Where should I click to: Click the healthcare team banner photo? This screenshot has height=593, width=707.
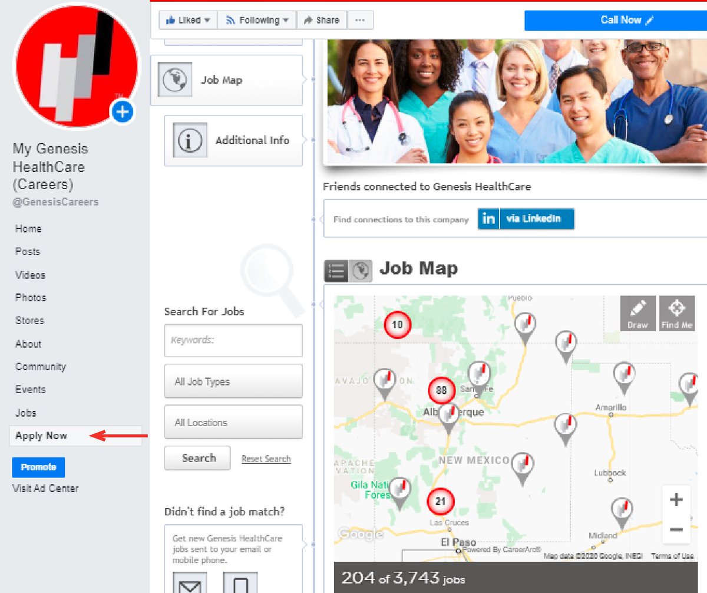pos(516,101)
